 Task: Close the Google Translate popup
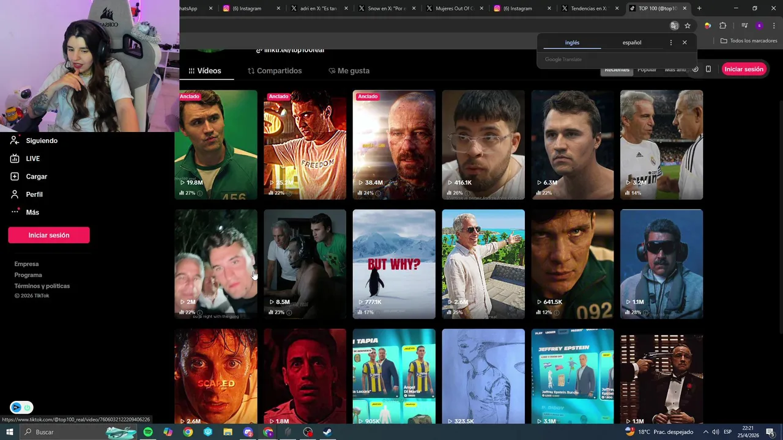point(685,43)
